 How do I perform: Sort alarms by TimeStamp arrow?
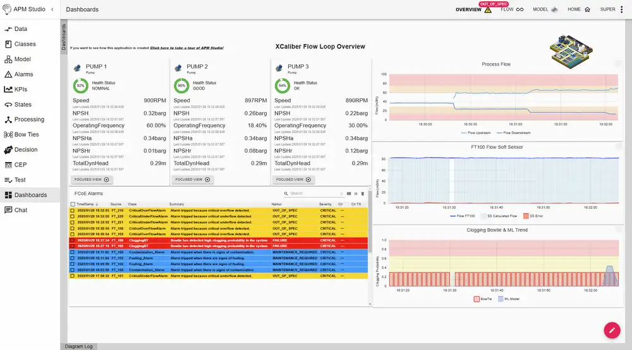click(97, 204)
